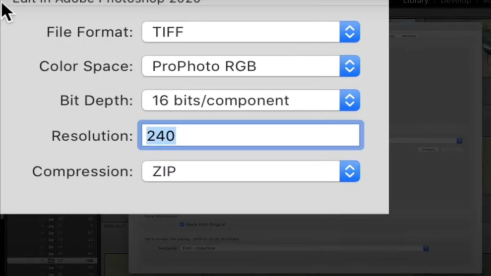Image resolution: width=491 pixels, height=276 pixels.
Task: Toggle the Stack With Original checkbox
Action: (x=182, y=224)
